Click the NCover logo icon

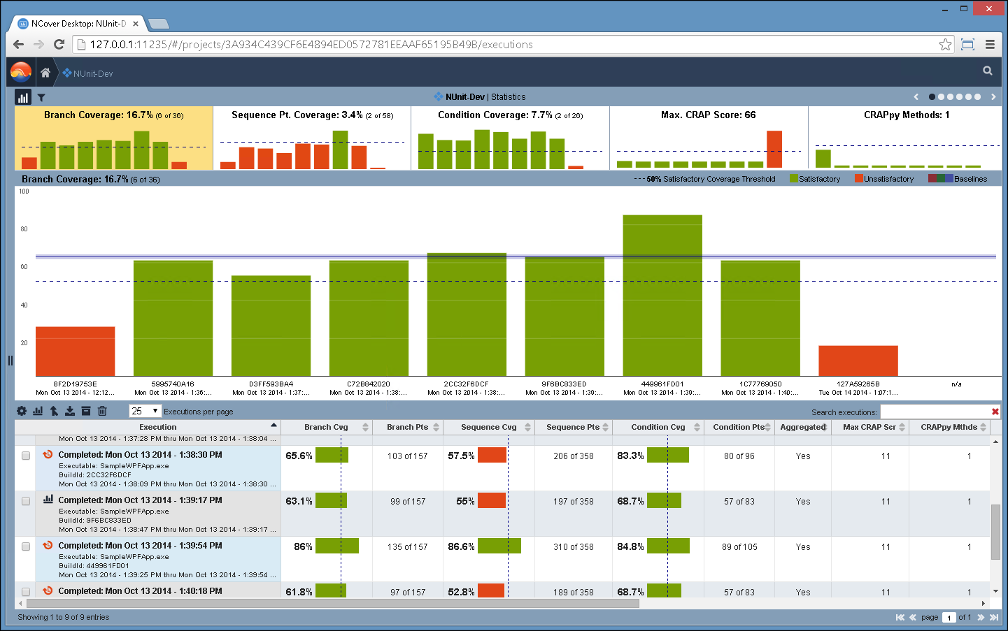click(21, 72)
